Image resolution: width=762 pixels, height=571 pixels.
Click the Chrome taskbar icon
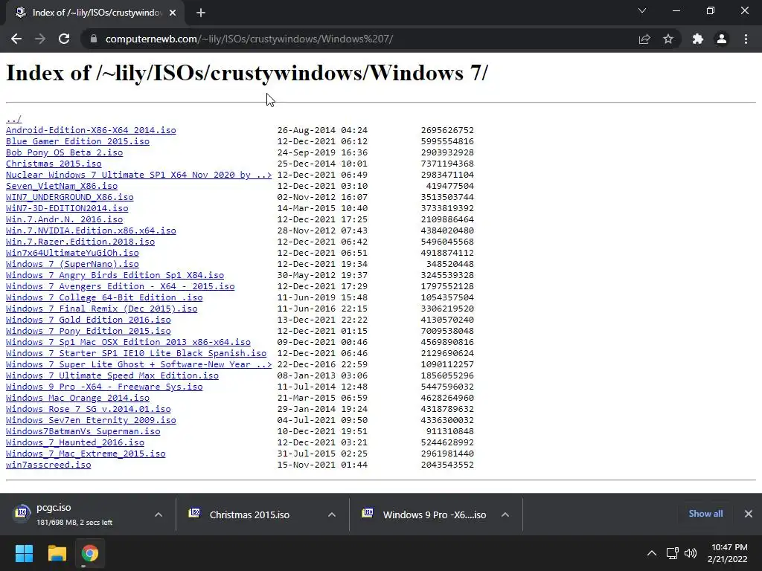tap(90, 553)
